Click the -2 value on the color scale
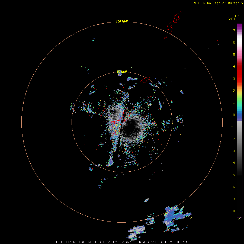Viewport: 244px width, 244px height. click(x=233, y=139)
